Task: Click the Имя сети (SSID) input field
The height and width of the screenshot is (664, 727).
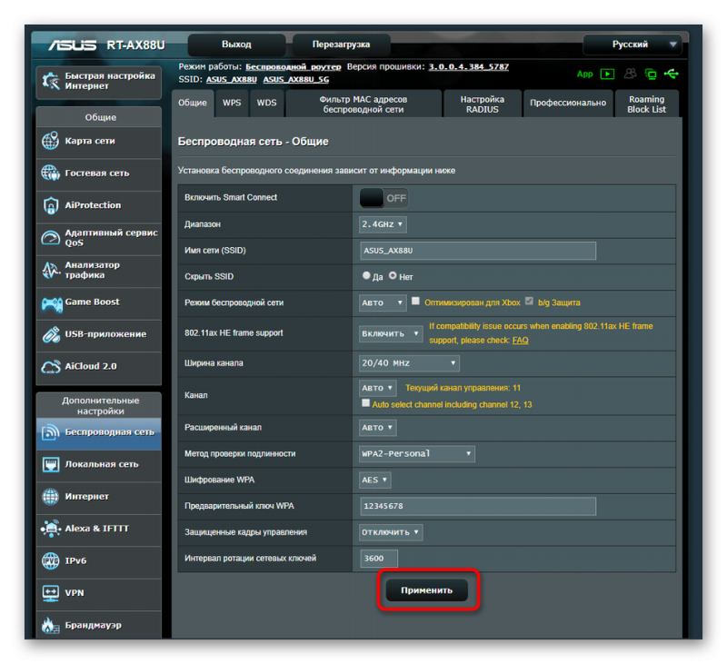Action: coord(478,251)
